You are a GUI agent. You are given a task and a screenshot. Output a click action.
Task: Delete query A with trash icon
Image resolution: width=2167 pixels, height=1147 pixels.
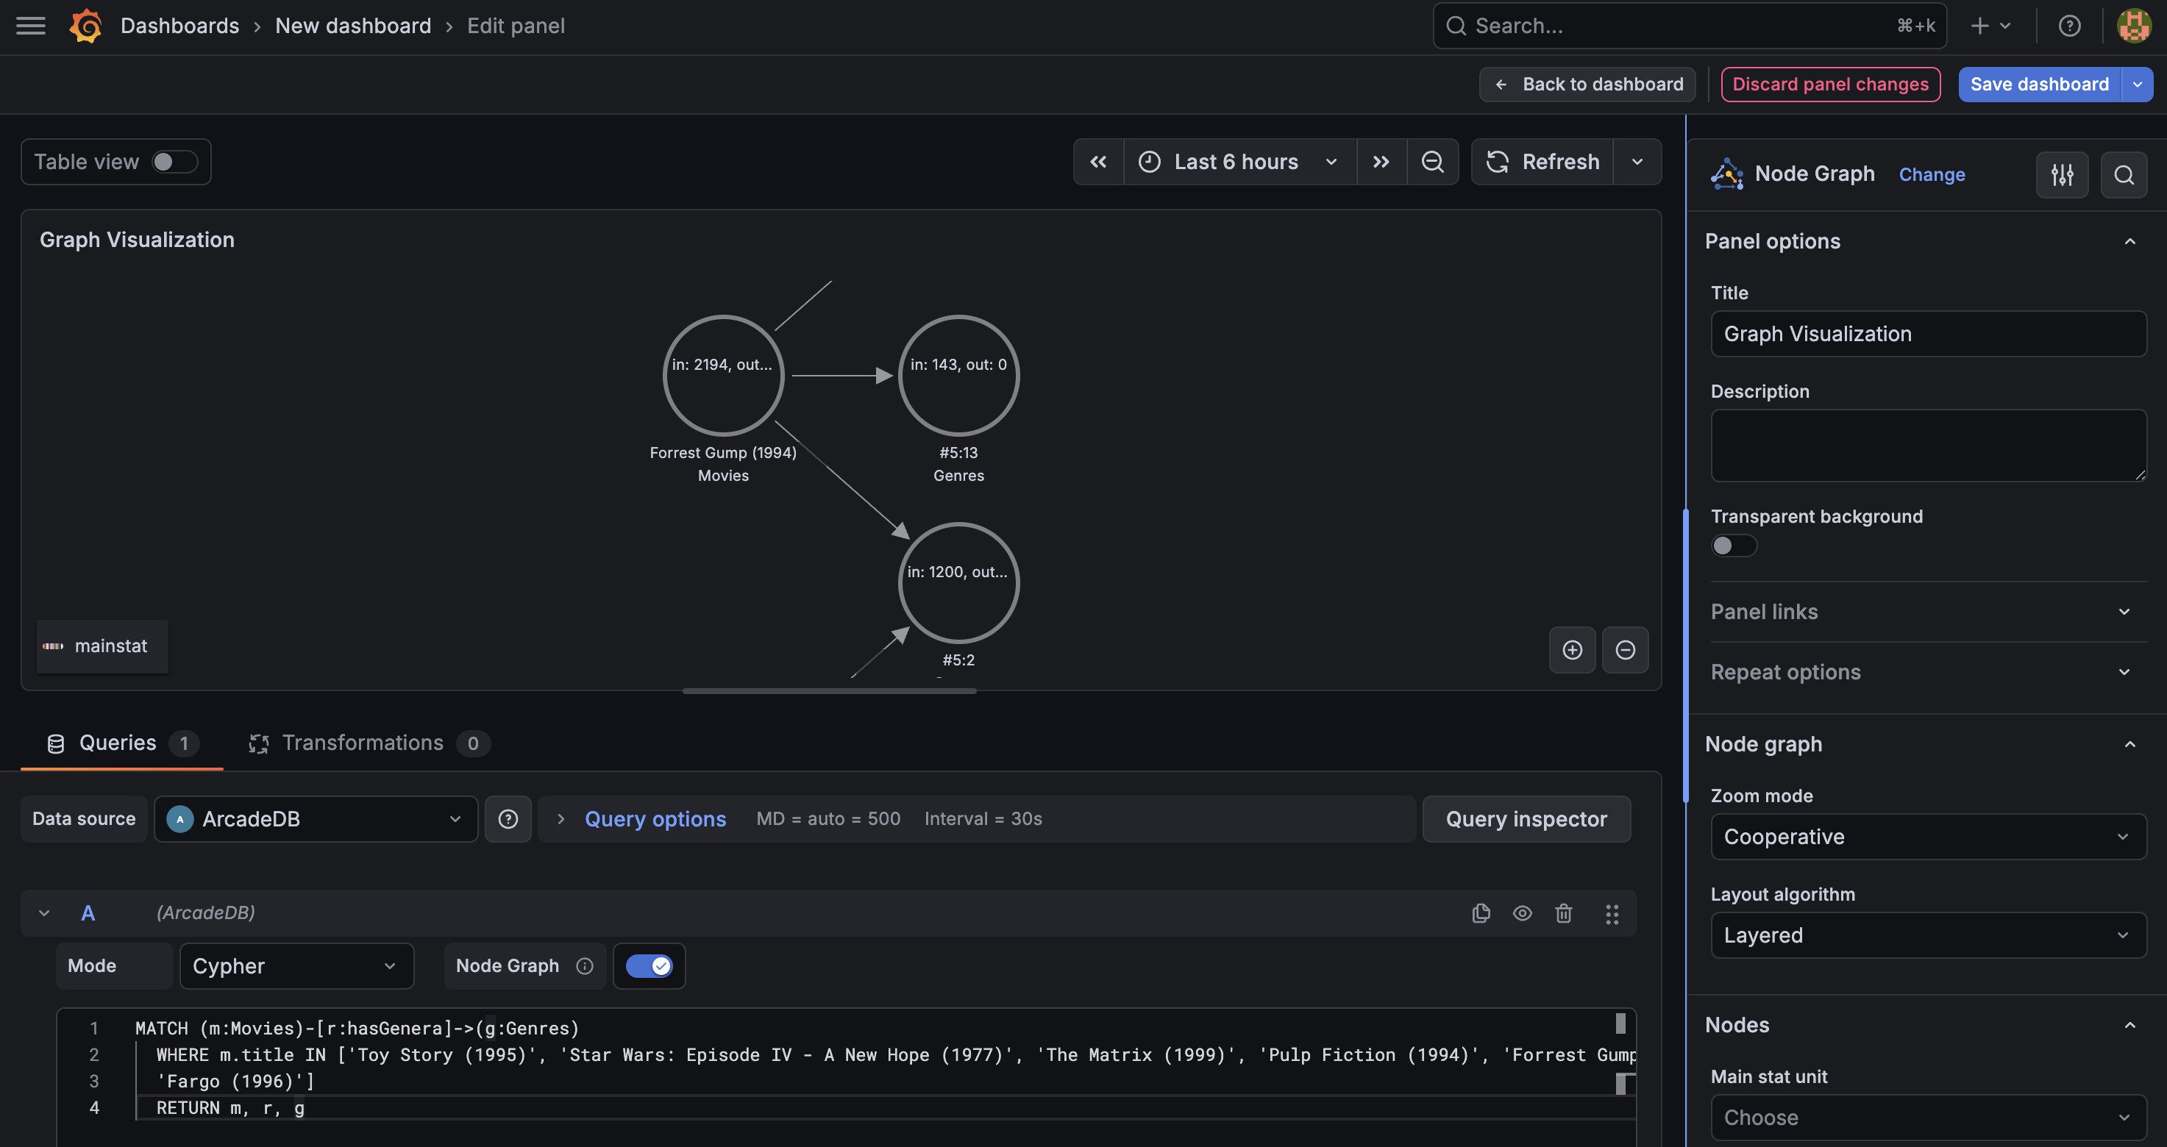coord(1564,913)
